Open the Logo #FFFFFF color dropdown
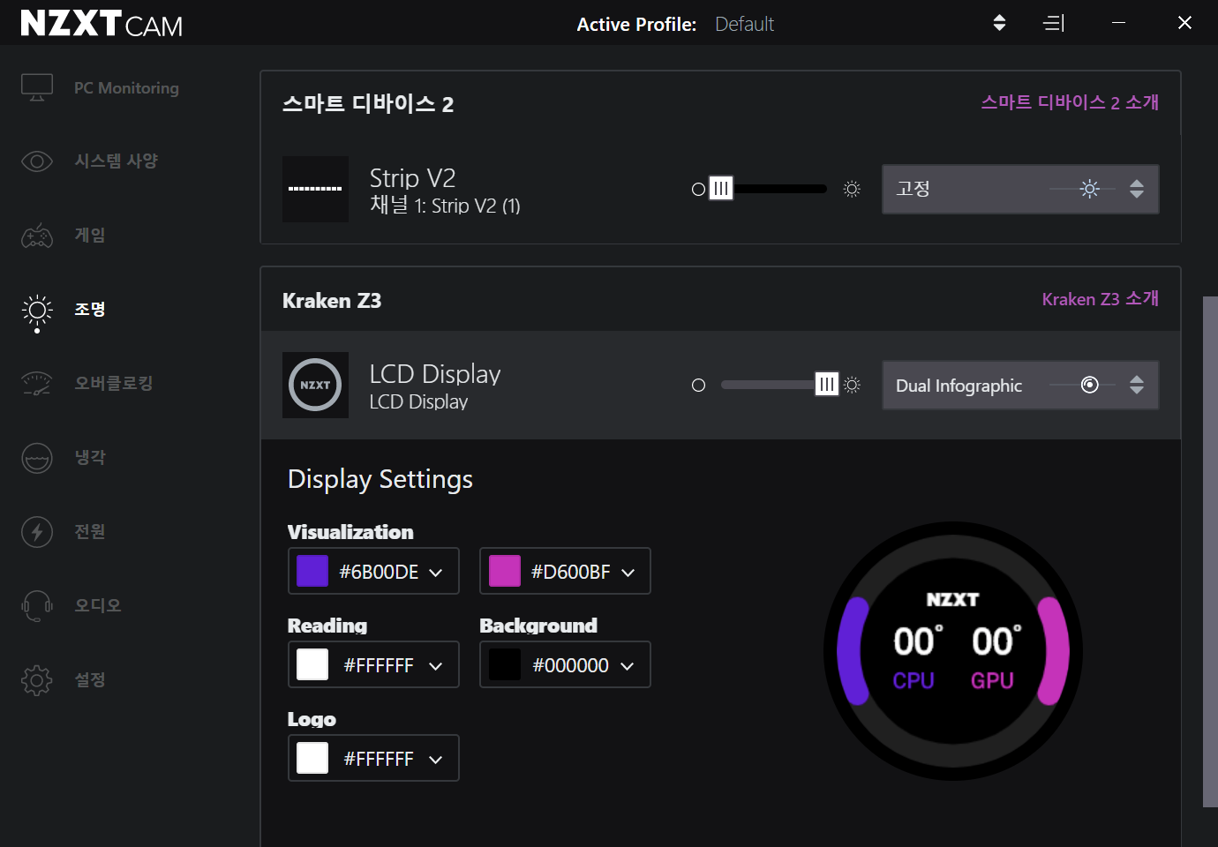Screen dimensions: 1218x847 tap(373, 758)
